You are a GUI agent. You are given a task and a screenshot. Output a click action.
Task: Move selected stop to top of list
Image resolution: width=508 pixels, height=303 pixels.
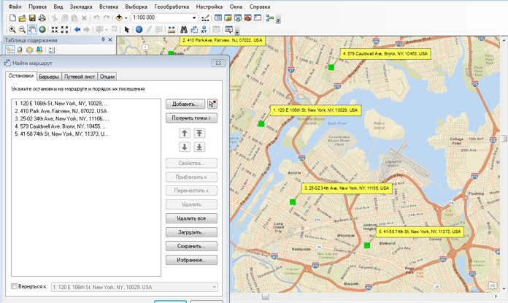(199, 133)
